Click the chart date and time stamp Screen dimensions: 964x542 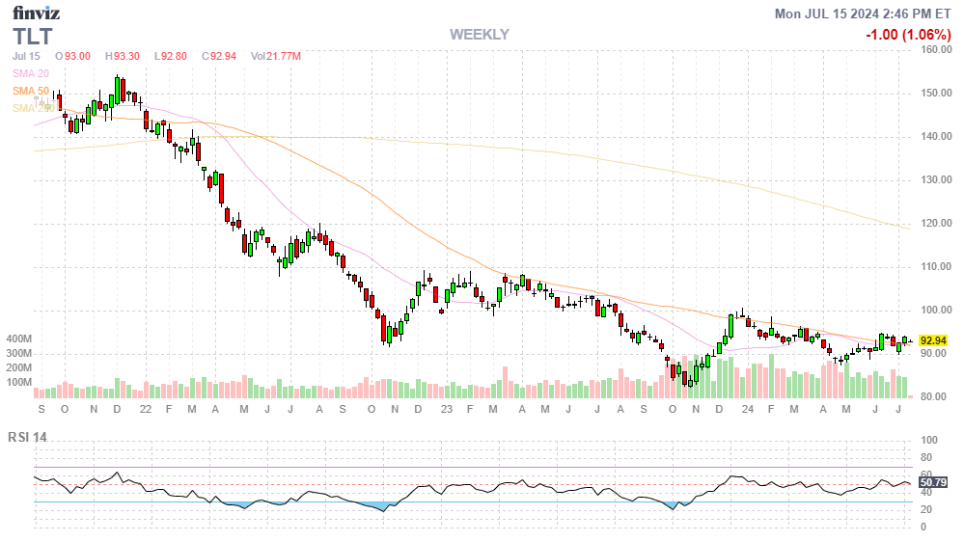click(864, 14)
